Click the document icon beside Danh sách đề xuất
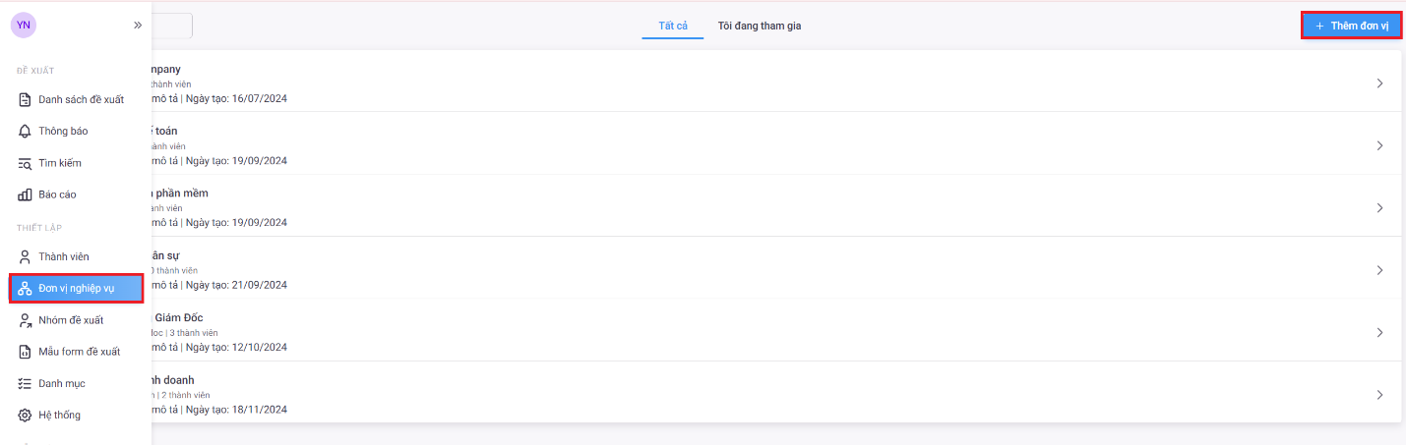1406x445 pixels. pos(26,99)
